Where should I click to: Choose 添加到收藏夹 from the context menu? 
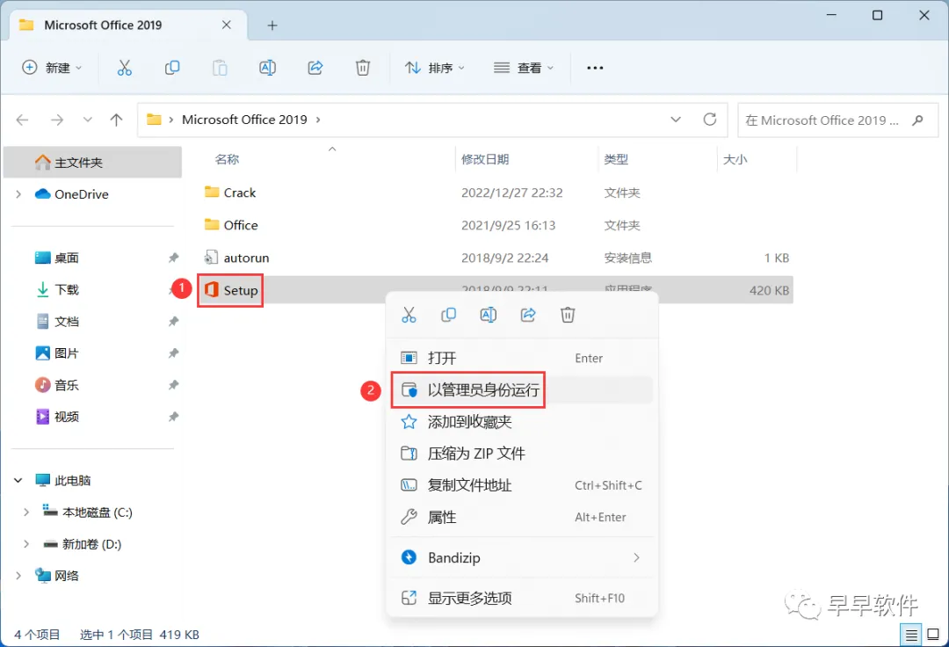click(x=522, y=422)
